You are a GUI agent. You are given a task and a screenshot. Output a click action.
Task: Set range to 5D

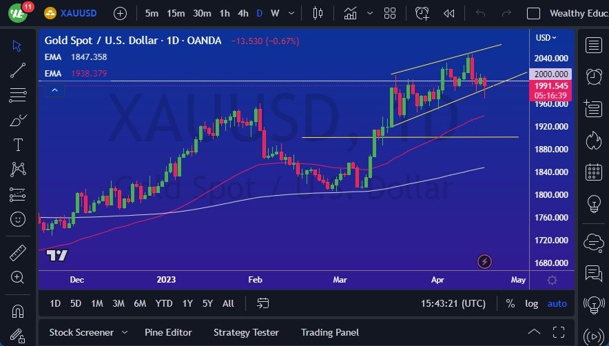point(76,303)
